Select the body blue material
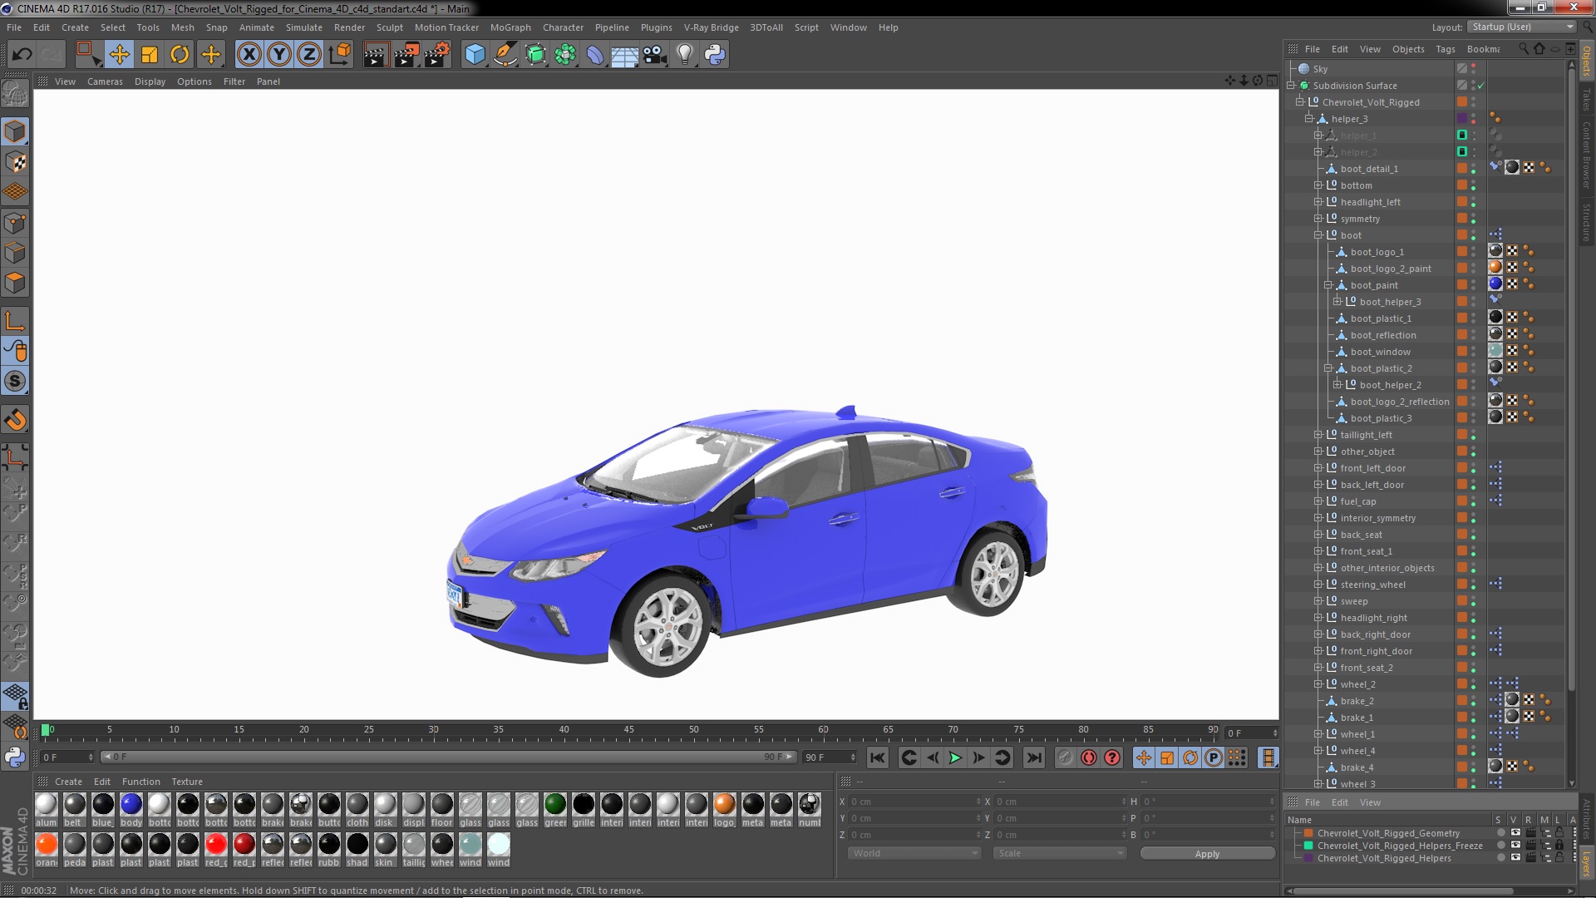 131,804
